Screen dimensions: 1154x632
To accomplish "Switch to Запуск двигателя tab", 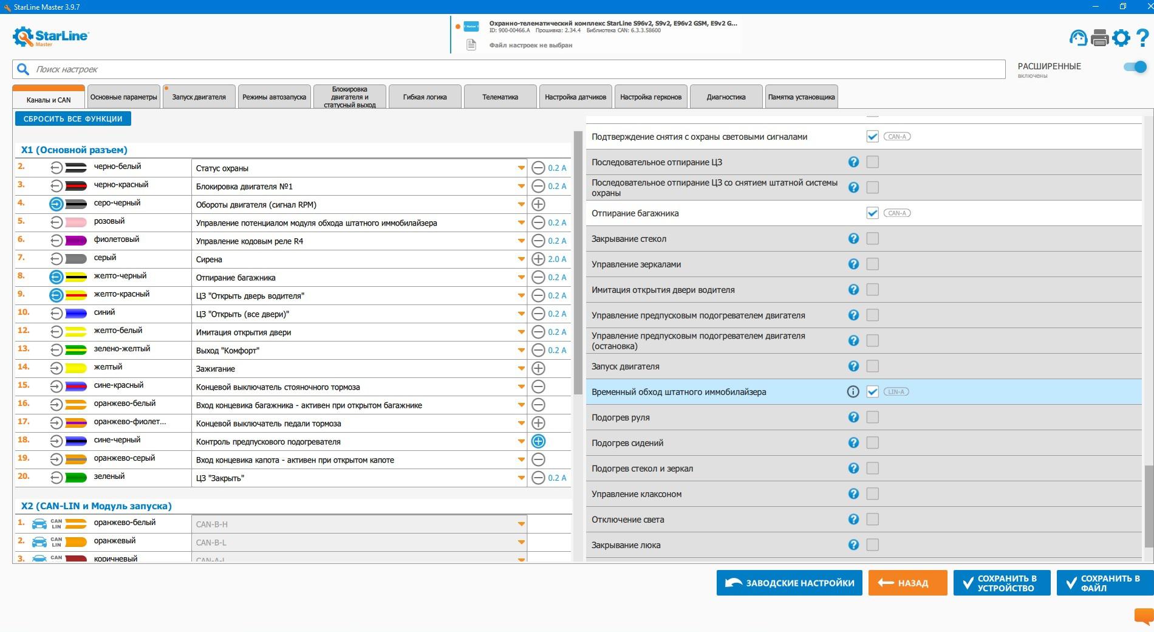I will pos(199,97).
